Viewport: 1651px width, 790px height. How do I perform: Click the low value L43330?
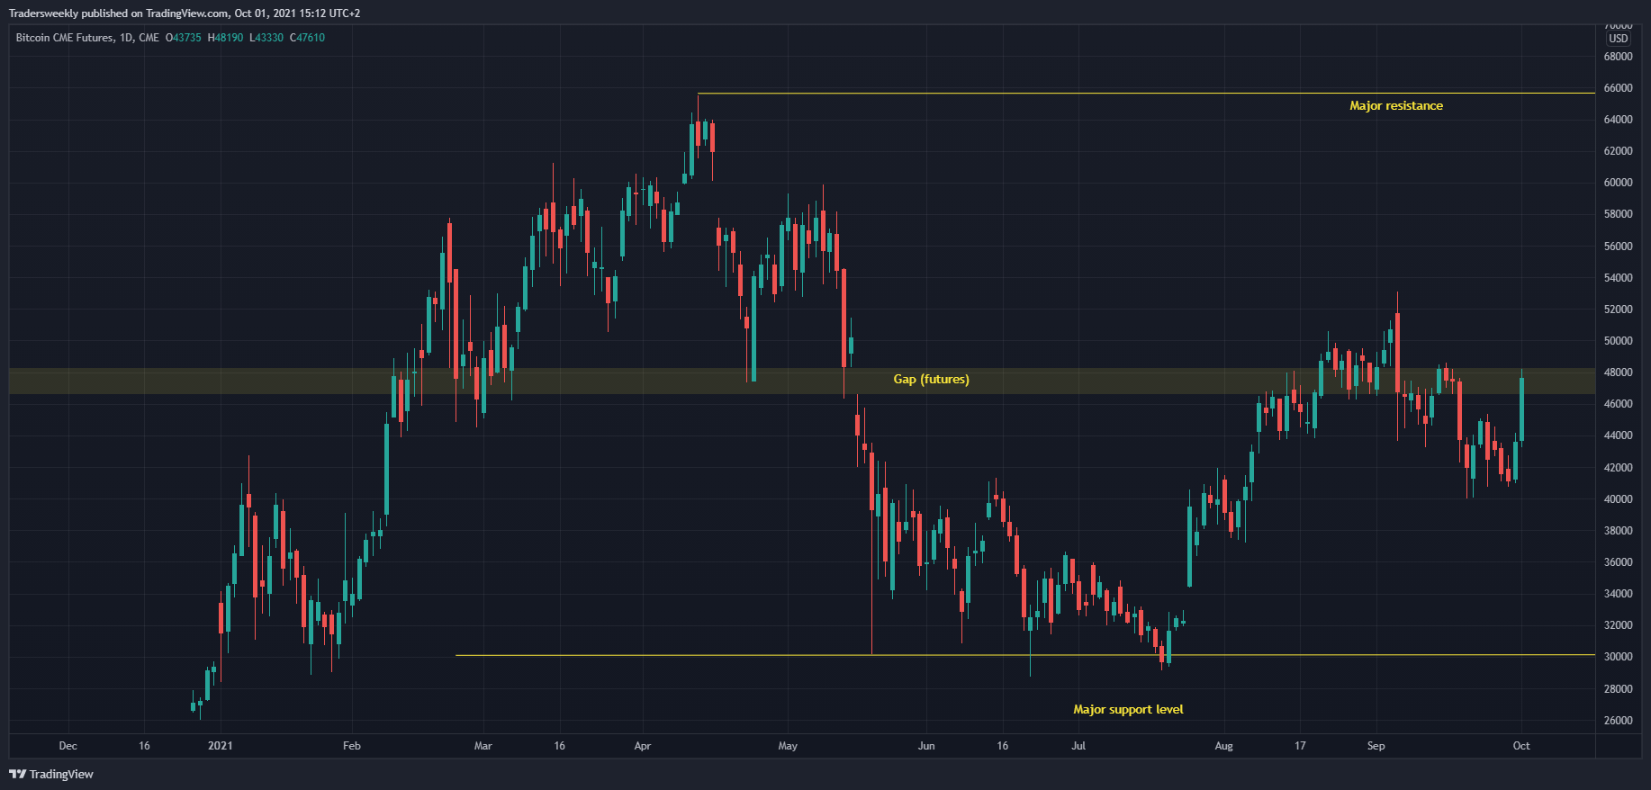(x=266, y=38)
